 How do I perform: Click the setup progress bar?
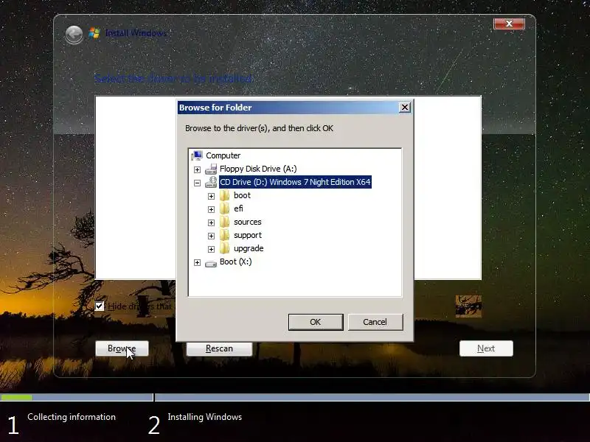295,397
